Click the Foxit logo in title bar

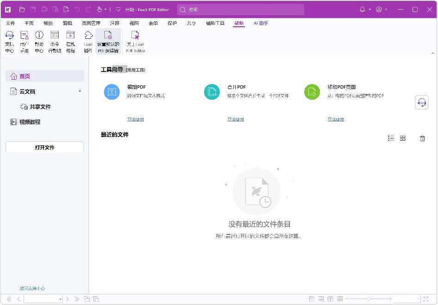tap(8, 10)
